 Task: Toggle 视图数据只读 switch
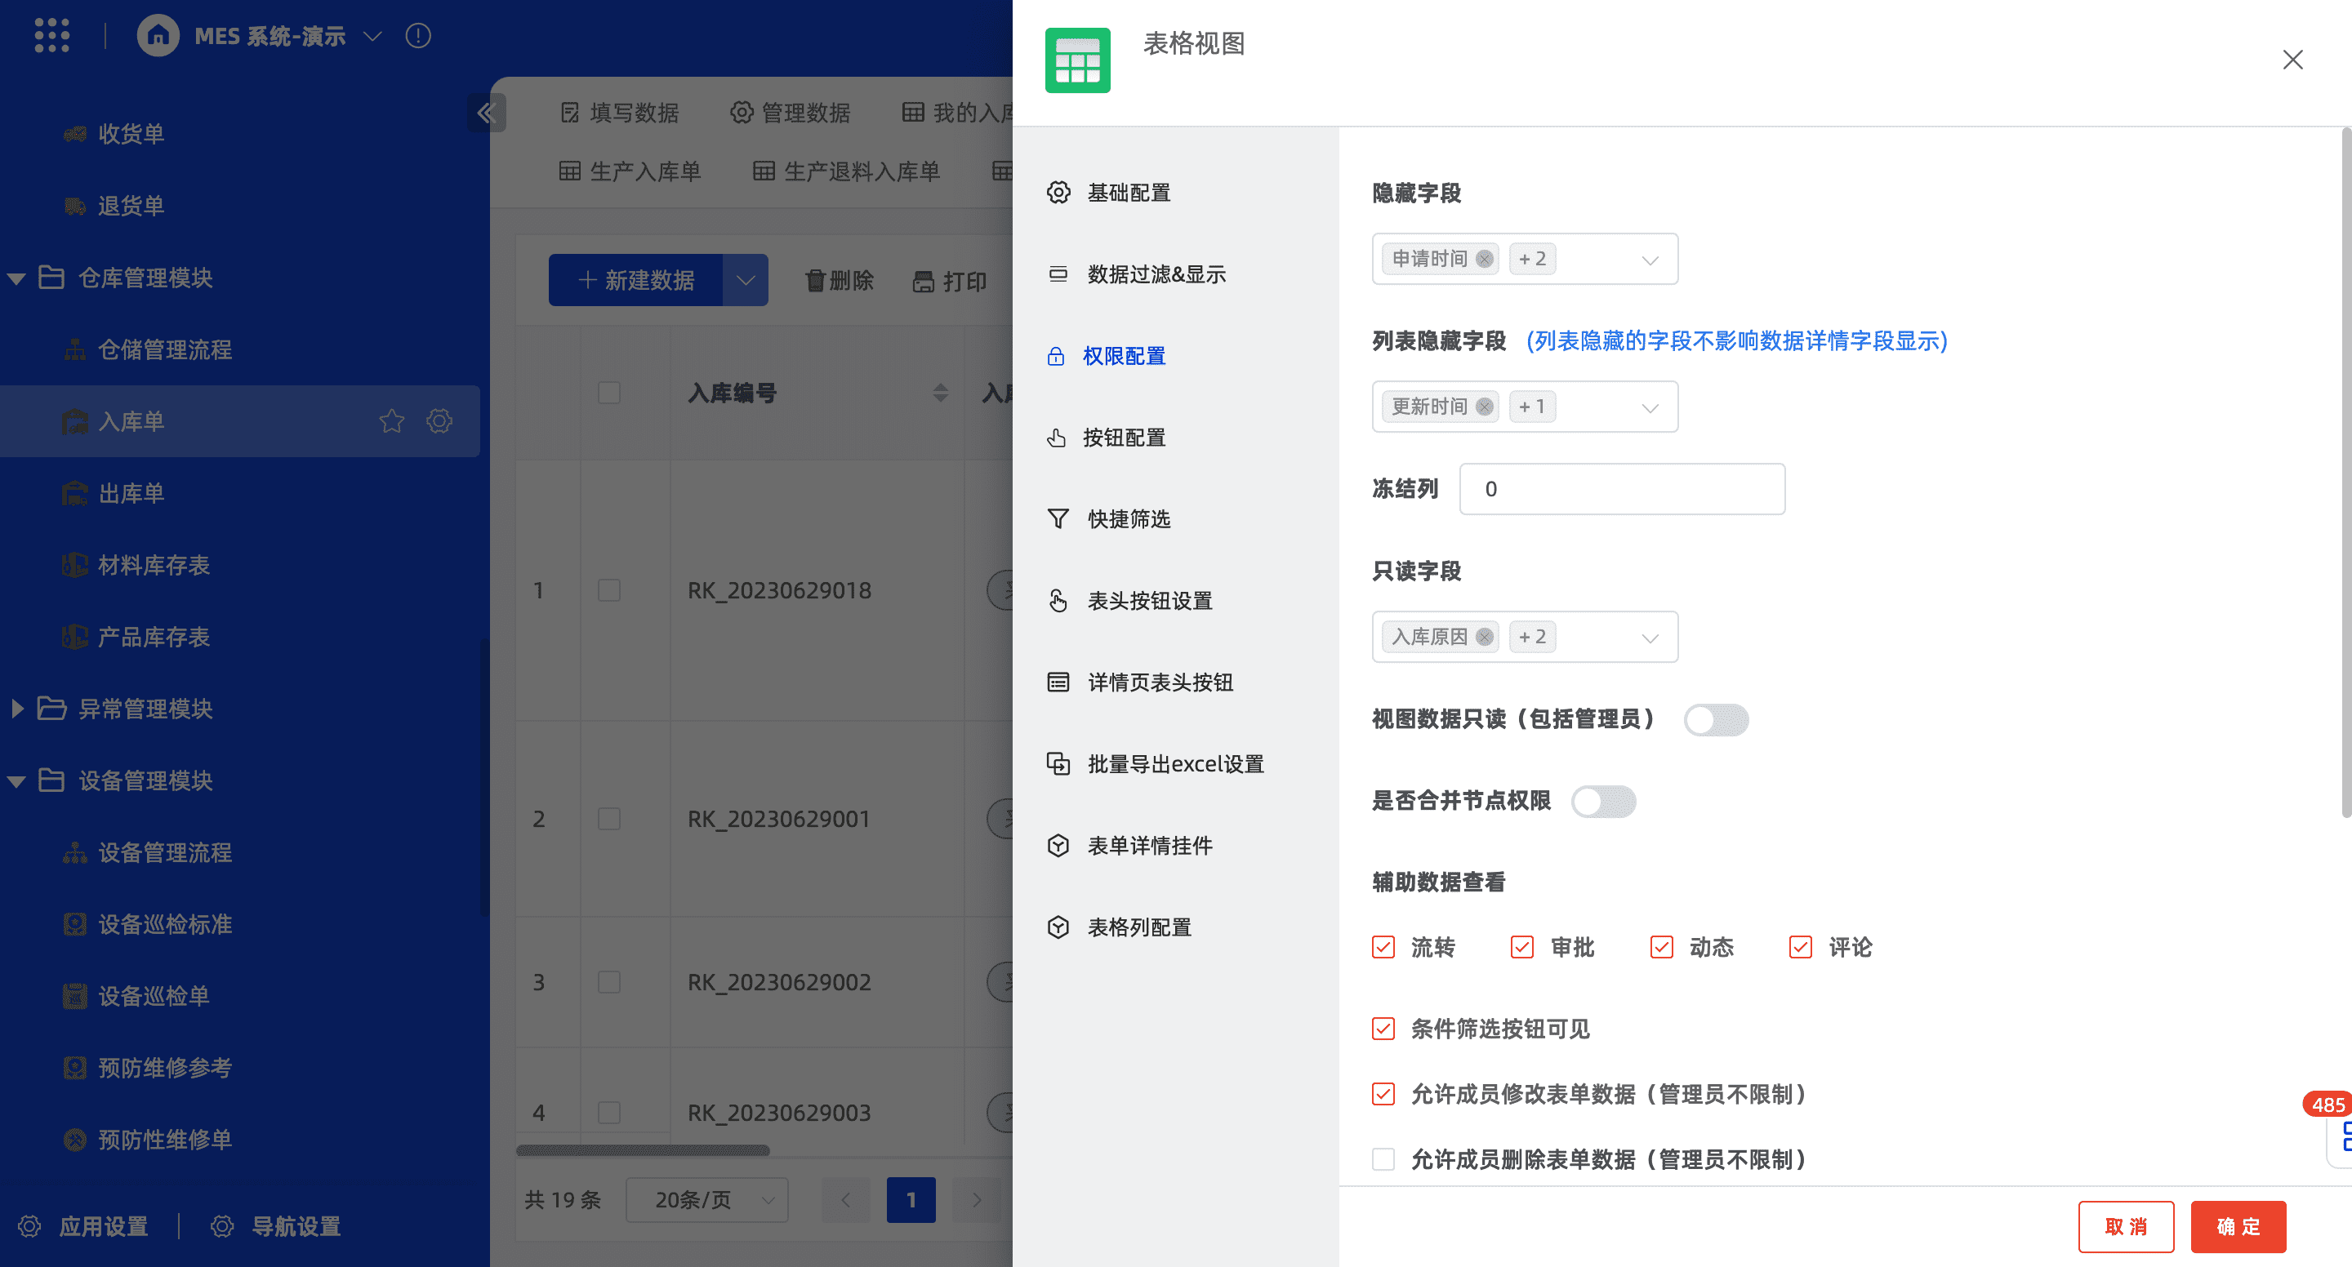(1716, 719)
